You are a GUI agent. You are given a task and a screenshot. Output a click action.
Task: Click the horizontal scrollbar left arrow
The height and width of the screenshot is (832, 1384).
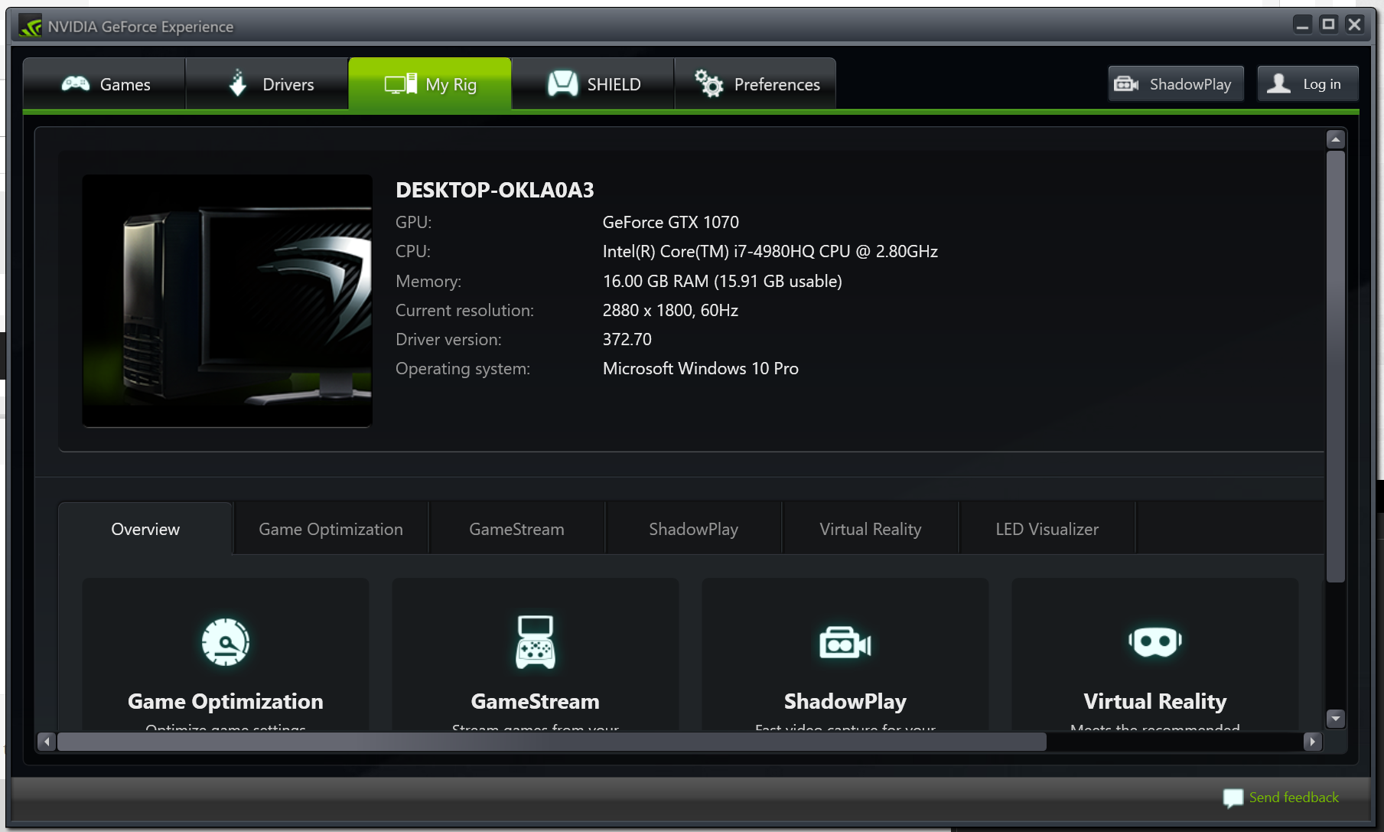pyautogui.click(x=47, y=741)
